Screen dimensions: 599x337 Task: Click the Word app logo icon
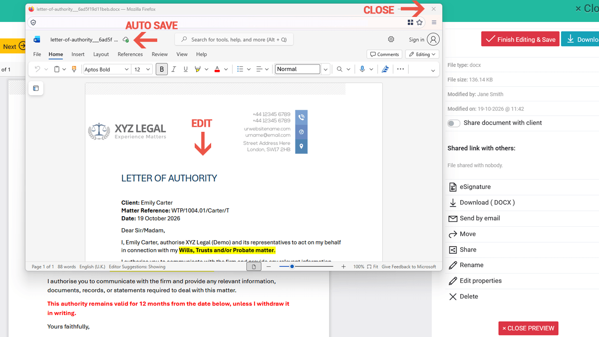point(37,39)
